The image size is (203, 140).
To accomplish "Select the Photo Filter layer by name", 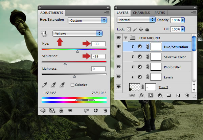I will [173, 67].
